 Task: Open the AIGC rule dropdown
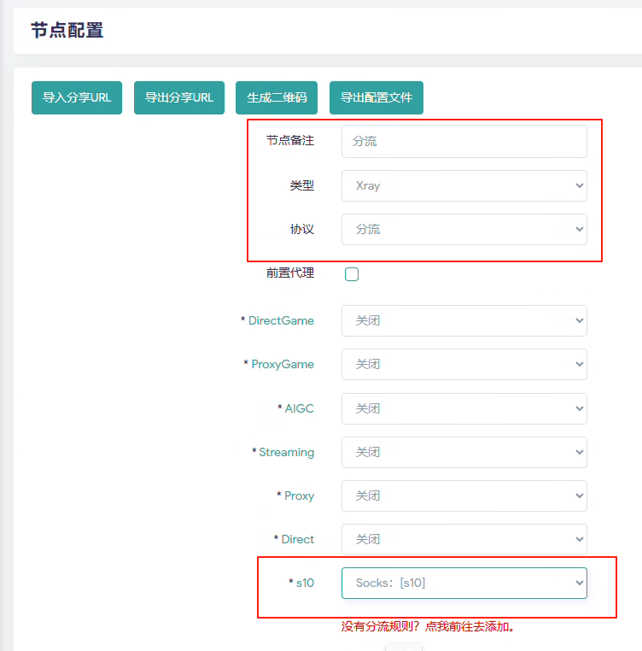(464, 408)
